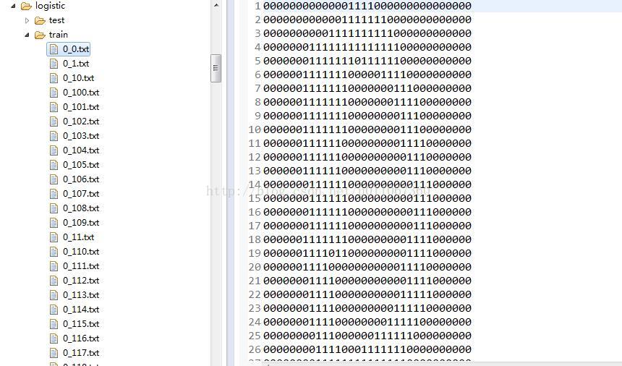This screenshot has width=622, height=366.
Task: Select the 0_10.txt file
Action: click(79, 77)
